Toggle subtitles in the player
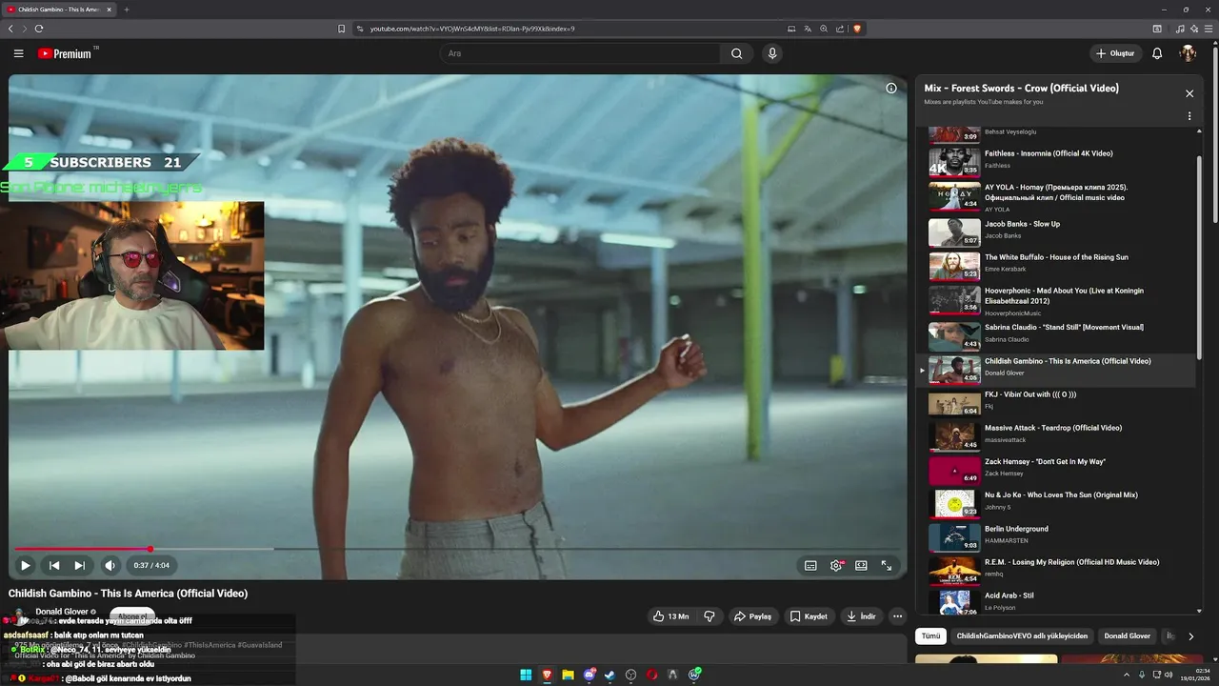This screenshot has width=1219, height=686. [x=810, y=565]
